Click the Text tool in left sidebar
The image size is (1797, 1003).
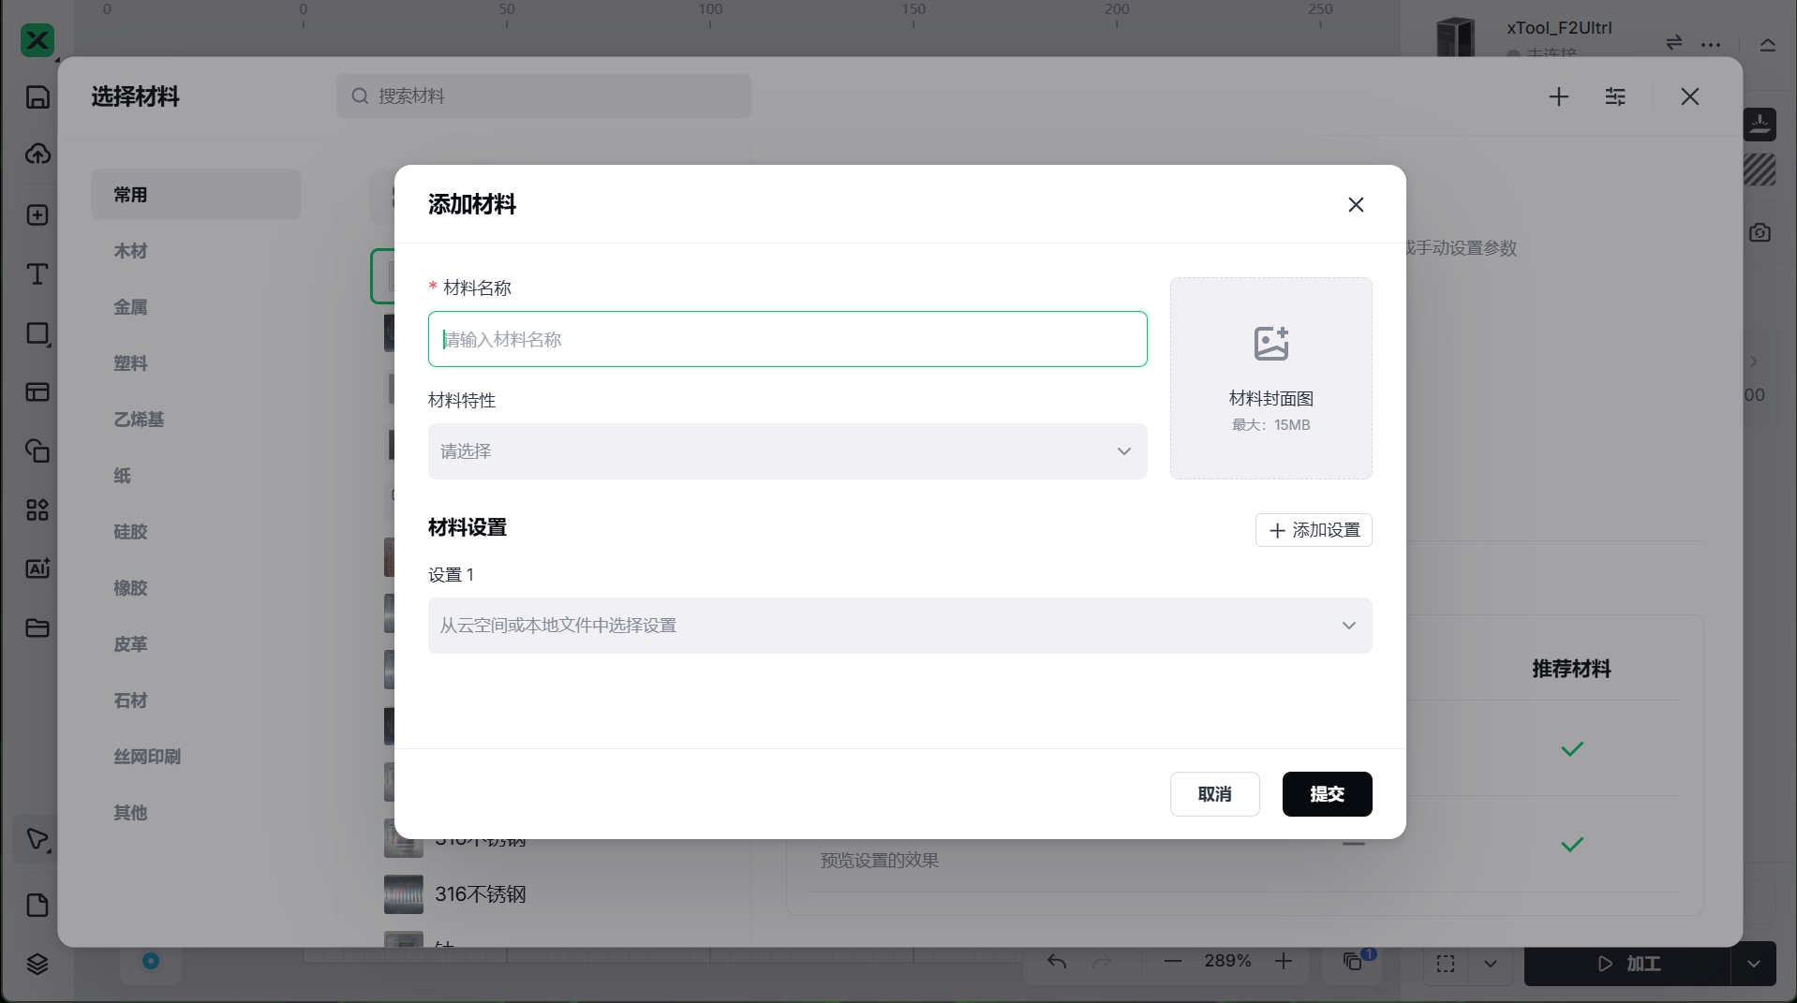[x=37, y=274]
